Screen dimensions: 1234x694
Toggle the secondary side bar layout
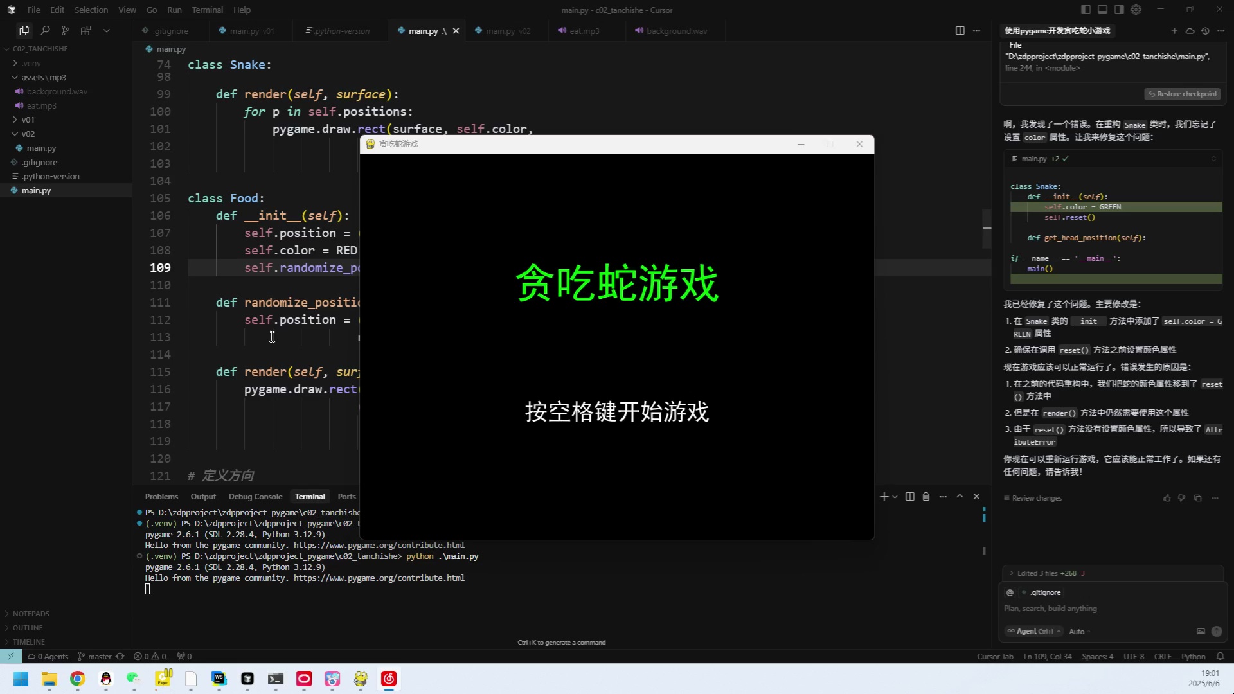pos(1119,10)
